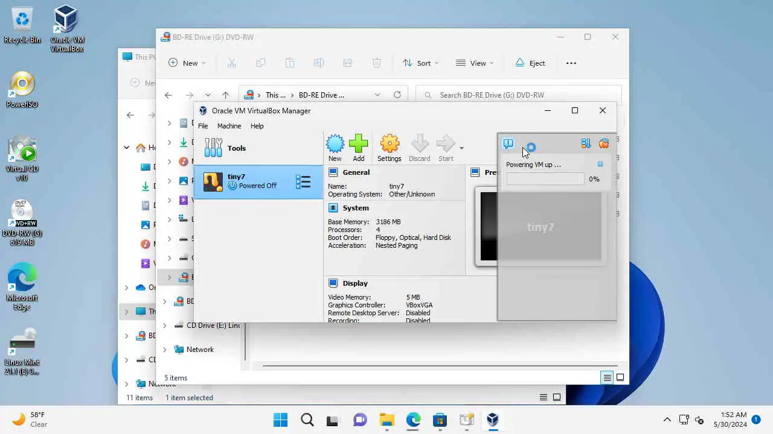The height and width of the screenshot is (434, 773).
Task: Click the Display section header
Action: (x=355, y=283)
